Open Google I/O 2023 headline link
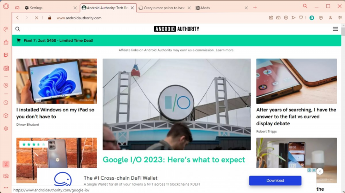Image resolution: width=345 pixels, height=193 pixels. (174, 160)
